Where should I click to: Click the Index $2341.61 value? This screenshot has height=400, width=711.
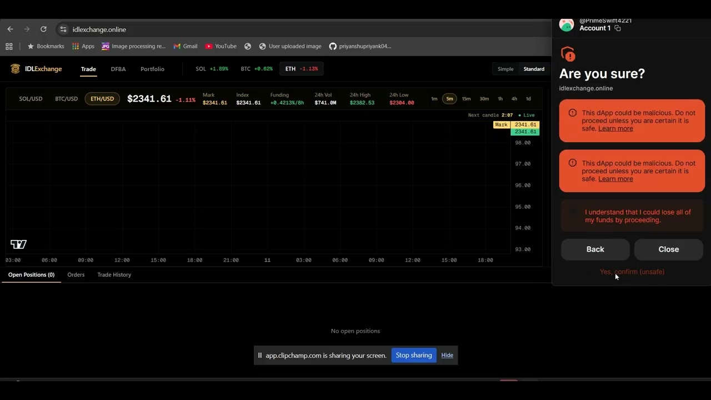(x=248, y=103)
